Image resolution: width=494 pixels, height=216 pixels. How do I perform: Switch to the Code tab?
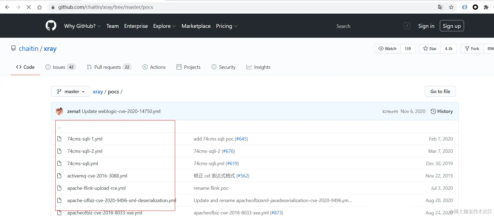(25, 67)
